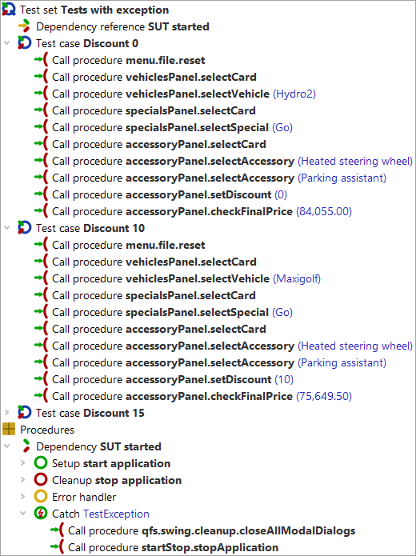416x556 pixels.
Task: Click the Discount 15 test case icon
Action: [24, 412]
